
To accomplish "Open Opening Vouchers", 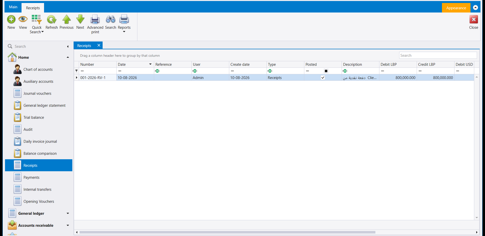I will tap(39, 201).
